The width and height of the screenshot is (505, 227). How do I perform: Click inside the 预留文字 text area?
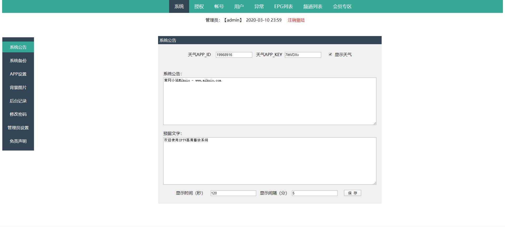[x=270, y=161]
